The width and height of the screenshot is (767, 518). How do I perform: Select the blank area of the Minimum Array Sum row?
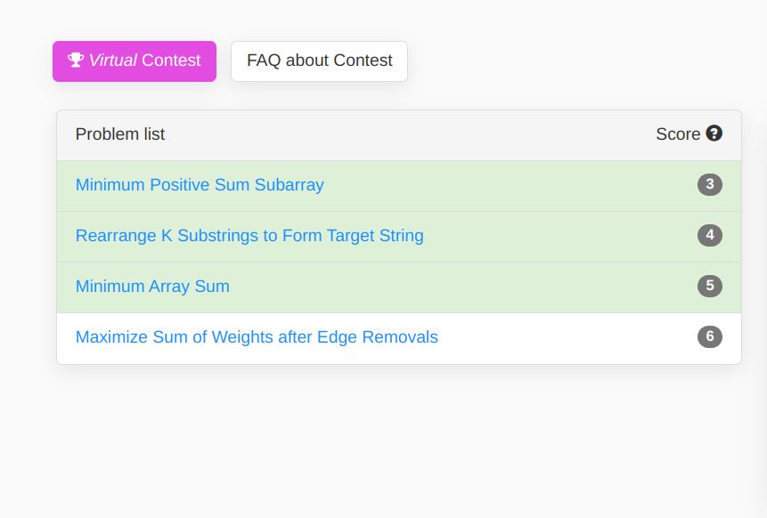tap(460, 287)
